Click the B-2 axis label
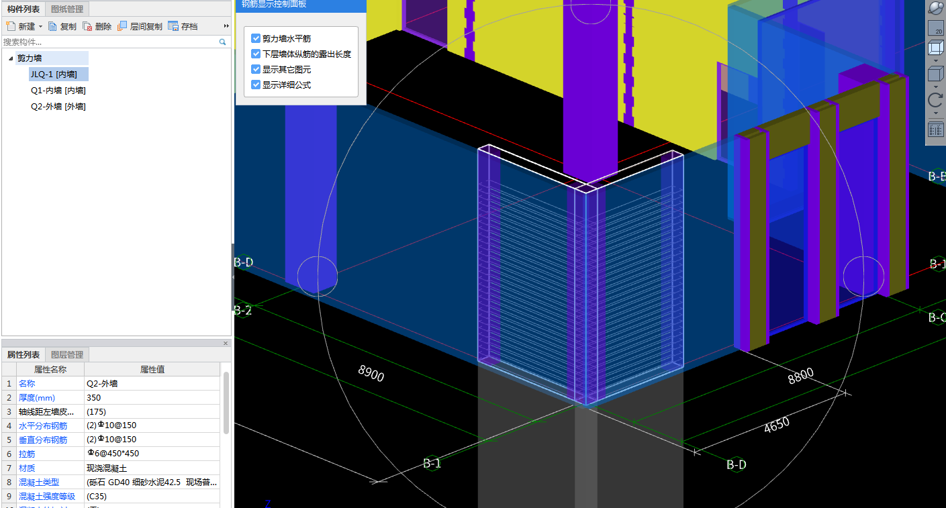 tap(243, 311)
